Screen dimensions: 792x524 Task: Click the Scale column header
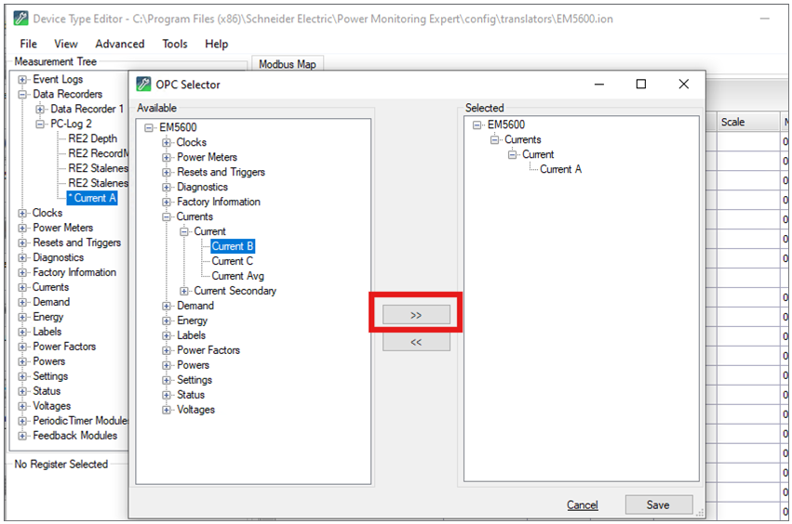(x=749, y=122)
